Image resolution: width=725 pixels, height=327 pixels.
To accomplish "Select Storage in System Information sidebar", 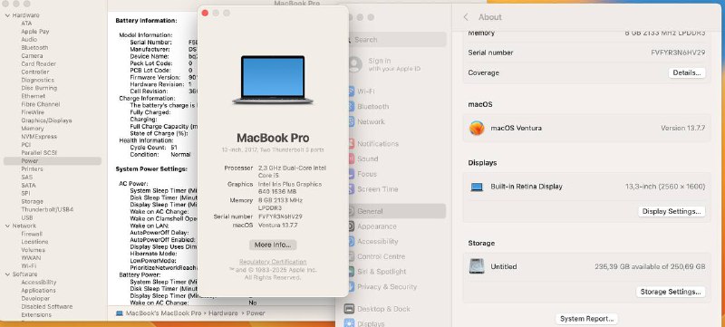I will (32, 201).
